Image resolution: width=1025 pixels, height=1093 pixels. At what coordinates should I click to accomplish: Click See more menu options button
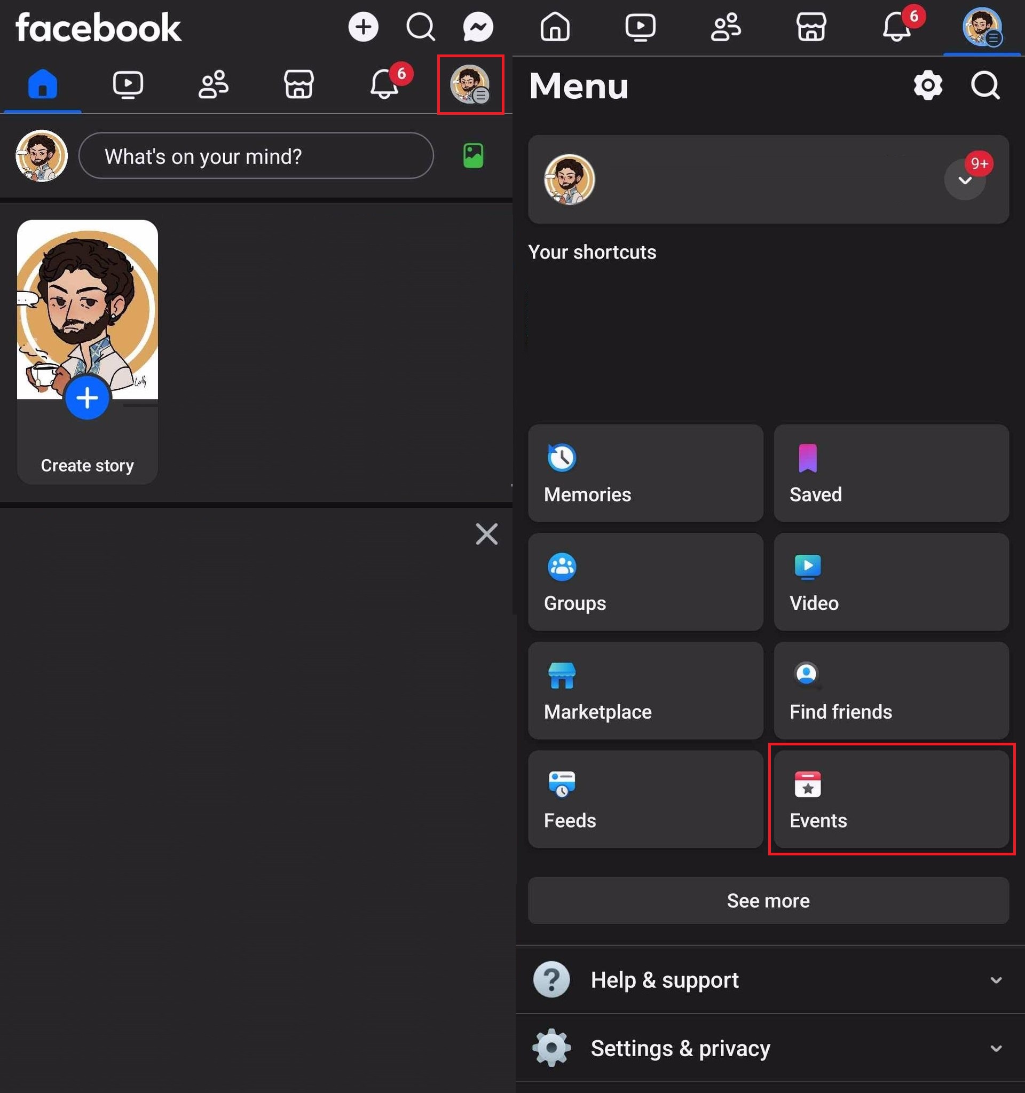768,900
